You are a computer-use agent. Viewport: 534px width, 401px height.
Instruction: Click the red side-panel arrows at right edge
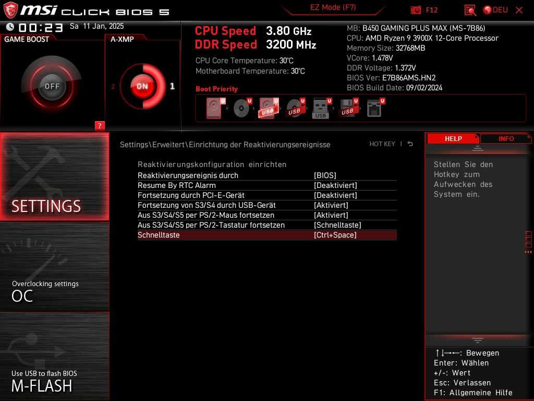coord(528,252)
